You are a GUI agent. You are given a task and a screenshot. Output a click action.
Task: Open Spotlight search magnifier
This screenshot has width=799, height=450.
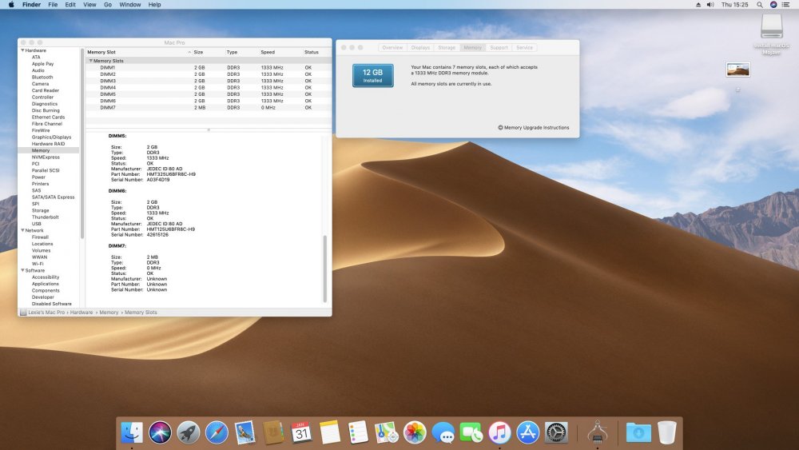pos(760,5)
